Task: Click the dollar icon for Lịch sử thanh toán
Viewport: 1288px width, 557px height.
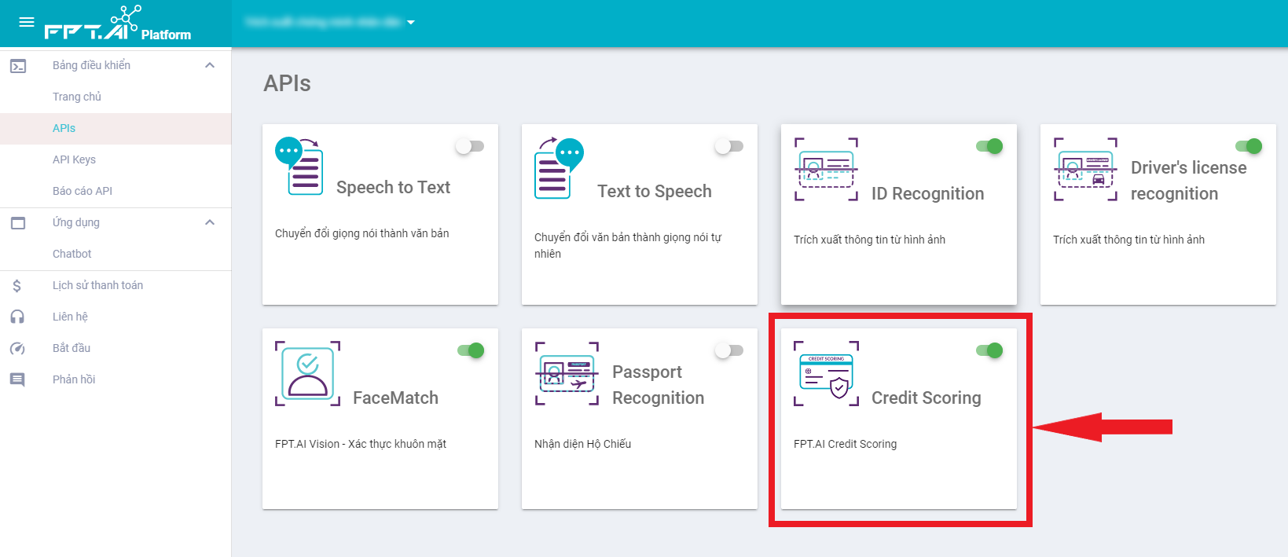Action: click(x=17, y=286)
